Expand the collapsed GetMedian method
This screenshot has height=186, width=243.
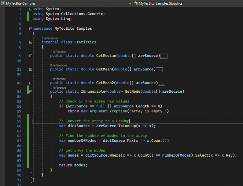(x=31, y=56)
